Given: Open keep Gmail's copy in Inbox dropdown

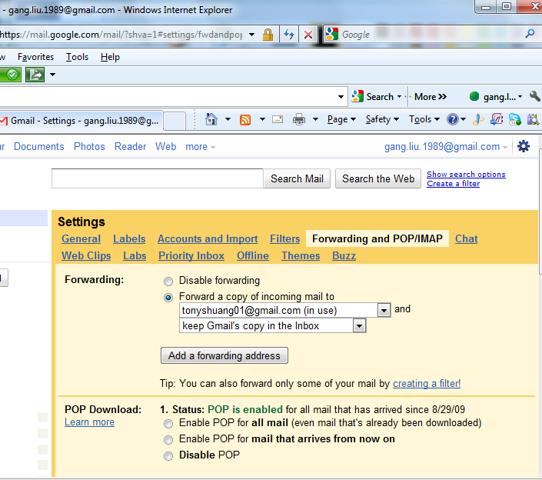Looking at the screenshot, I should coord(359,325).
